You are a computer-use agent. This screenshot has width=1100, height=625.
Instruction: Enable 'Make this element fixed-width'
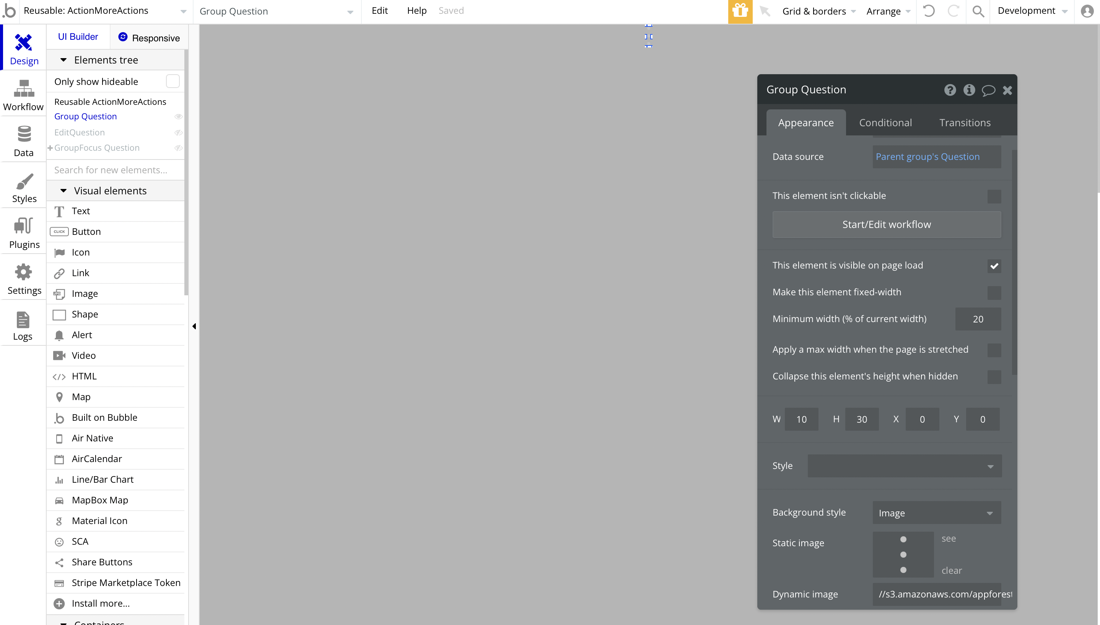point(994,293)
